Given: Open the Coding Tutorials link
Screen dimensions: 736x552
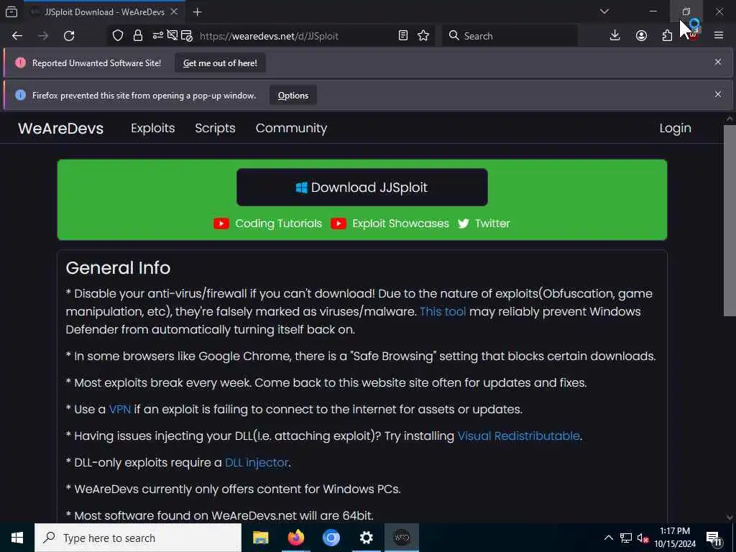Looking at the screenshot, I should [x=278, y=224].
